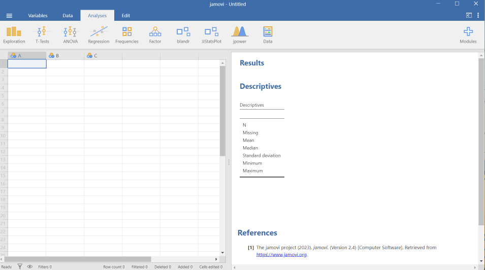Toggle the filter funnel in status bar
Viewport: 485px width, 270px height.
(x=20, y=266)
